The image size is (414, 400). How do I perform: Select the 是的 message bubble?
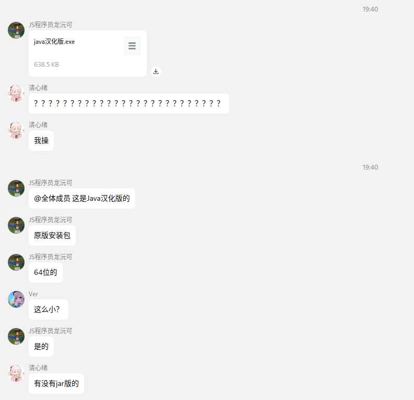point(41,346)
